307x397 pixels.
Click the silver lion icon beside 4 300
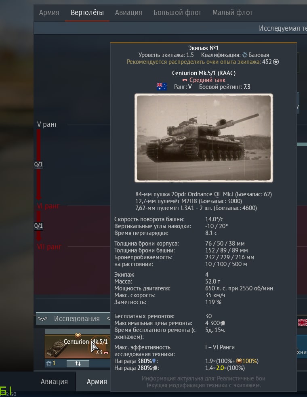[x=223, y=323]
